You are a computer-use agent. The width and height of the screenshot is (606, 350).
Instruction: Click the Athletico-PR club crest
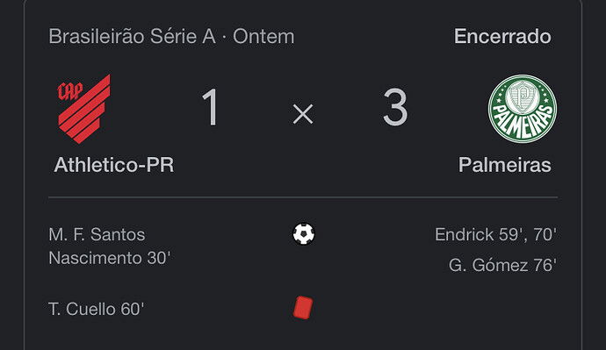(84, 109)
